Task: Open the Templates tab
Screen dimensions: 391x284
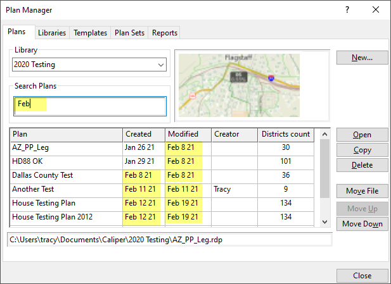Action: click(90, 33)
